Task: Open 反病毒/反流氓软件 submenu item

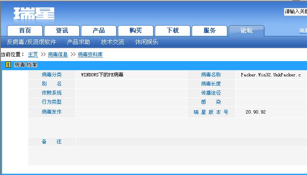Action: [32, 42]
